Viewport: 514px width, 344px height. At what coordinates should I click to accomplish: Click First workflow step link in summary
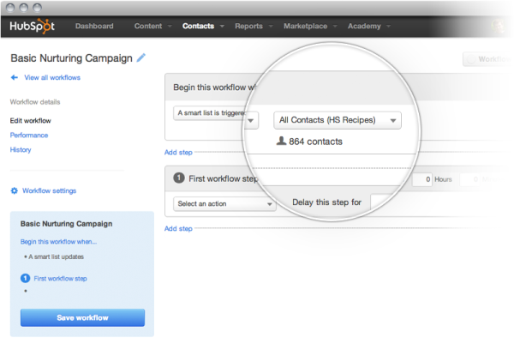point(60,278)
